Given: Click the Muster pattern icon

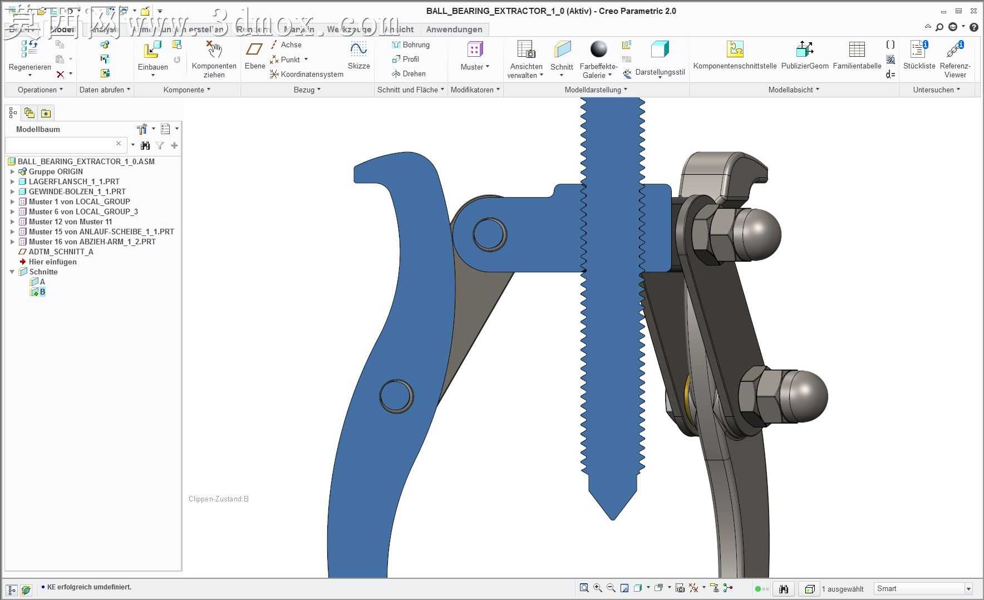Looking at the screenshot, I should pos(475,50).
